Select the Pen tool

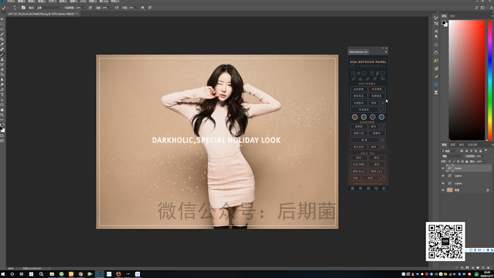(x=2, y=89)
